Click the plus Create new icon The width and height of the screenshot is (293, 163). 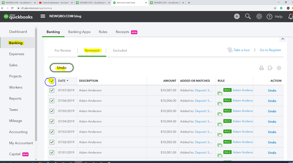click(237, 16)
